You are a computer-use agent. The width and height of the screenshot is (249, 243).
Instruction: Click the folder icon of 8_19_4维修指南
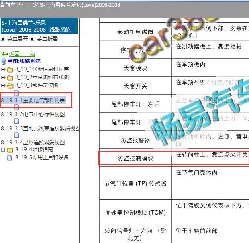pyautogui.click(x=10, y=150)
